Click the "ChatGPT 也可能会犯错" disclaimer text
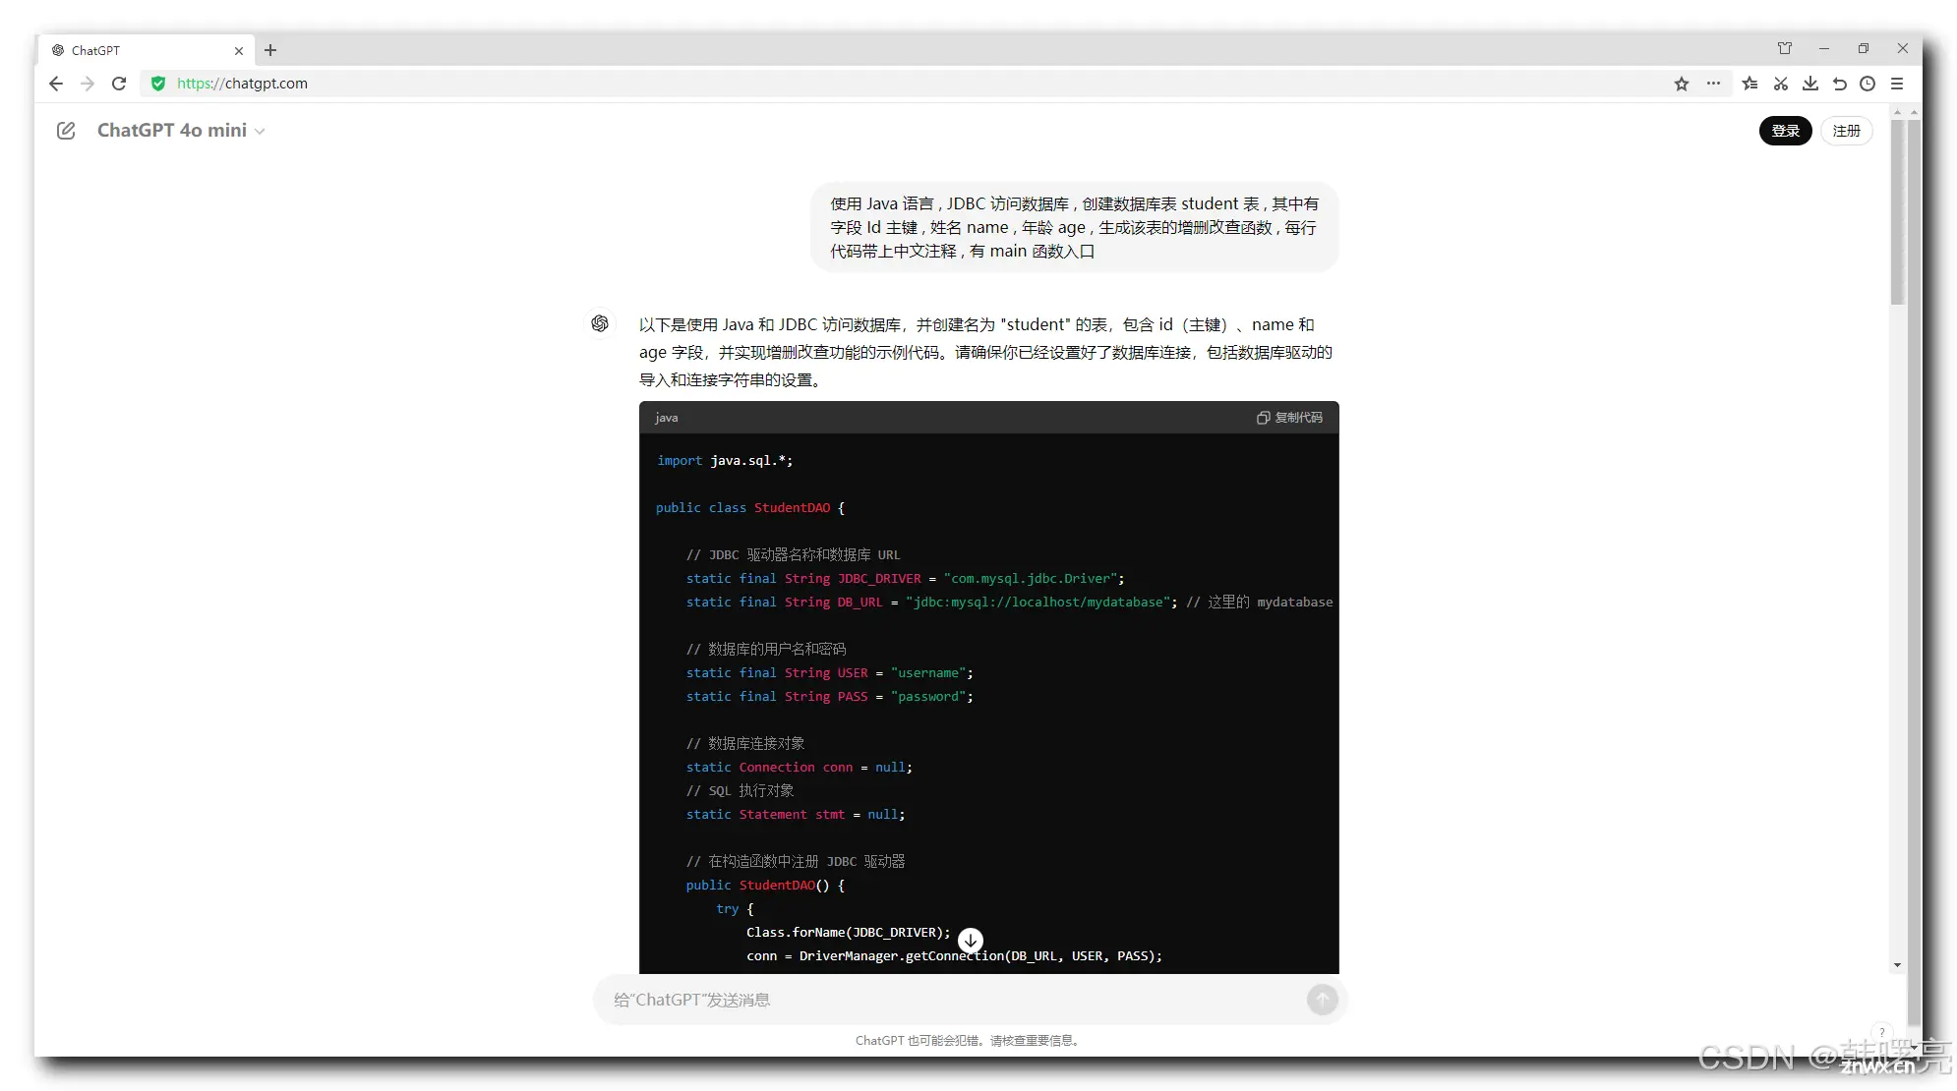This screenshot has height=1091, width=1957. coord(969,1040)
